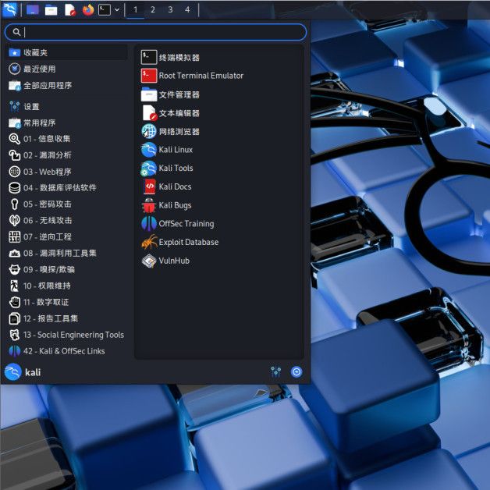Viewport: 490px width, 490px height.
Task: Open VulnHub link
Action: (220, 261)
